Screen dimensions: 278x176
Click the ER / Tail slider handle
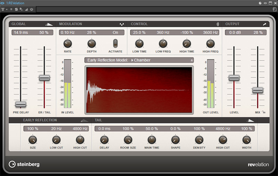click(x=44, y=78)
